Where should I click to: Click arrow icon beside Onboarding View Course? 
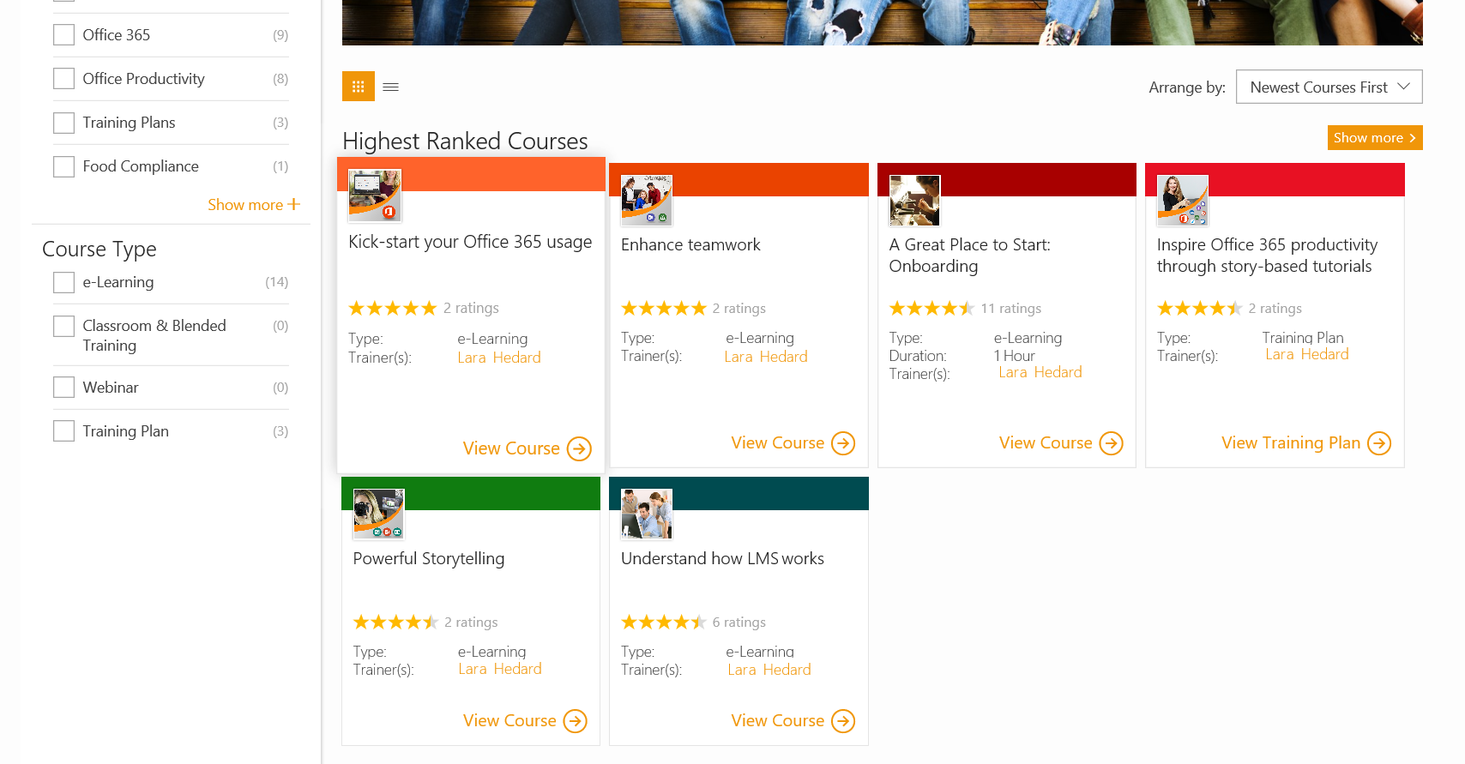[x=1111, y=443]
